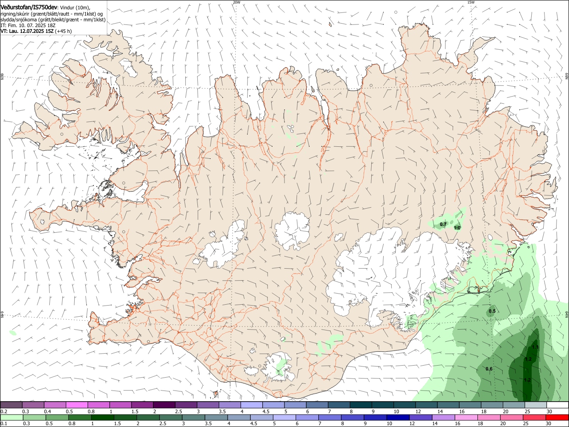Pick the snow legend swatch between 12 and 14
Image resolution: width=569 pixels, height=427 pixels.
[427, 405]
